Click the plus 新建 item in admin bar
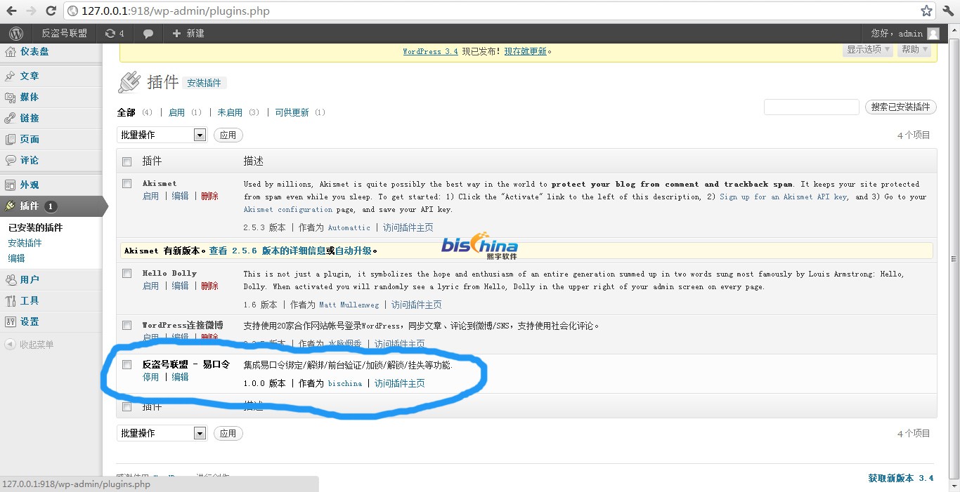This screenshot has height=492, width=960. coord(188,33)
